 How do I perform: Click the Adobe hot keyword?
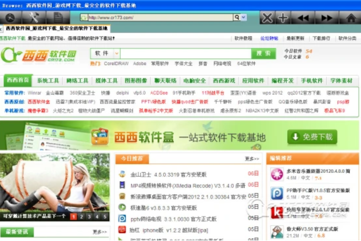click(140, 64)
